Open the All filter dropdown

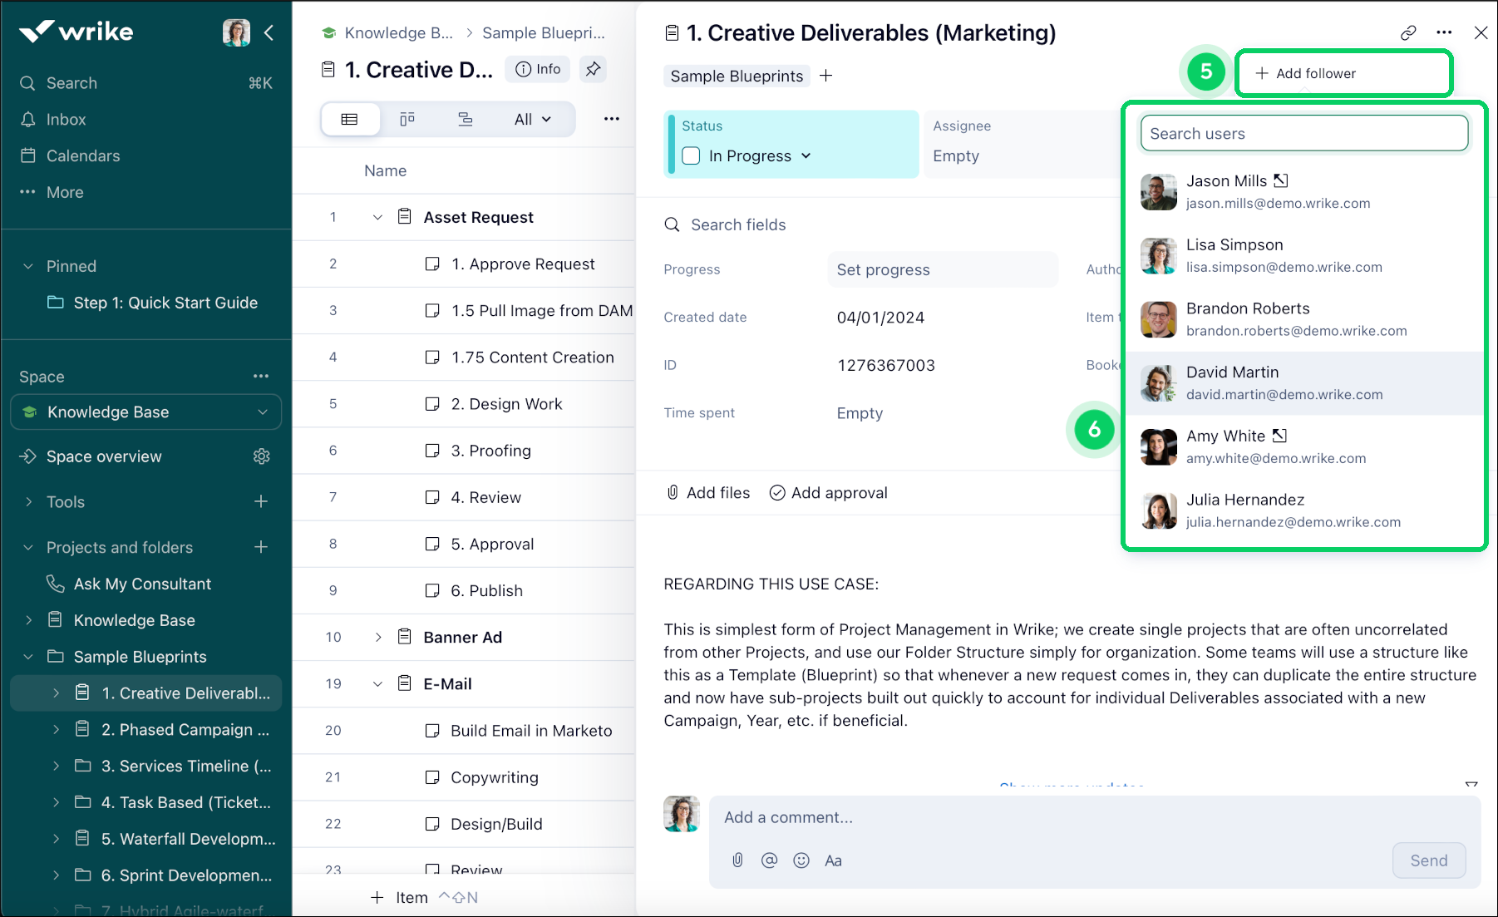tap(530, 119)
